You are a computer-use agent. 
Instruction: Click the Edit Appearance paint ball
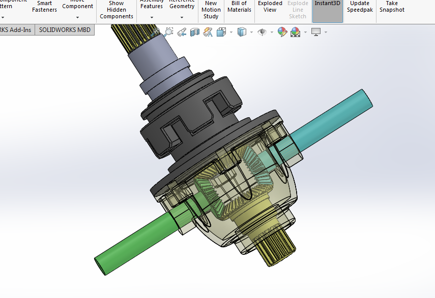coord(282,31)
